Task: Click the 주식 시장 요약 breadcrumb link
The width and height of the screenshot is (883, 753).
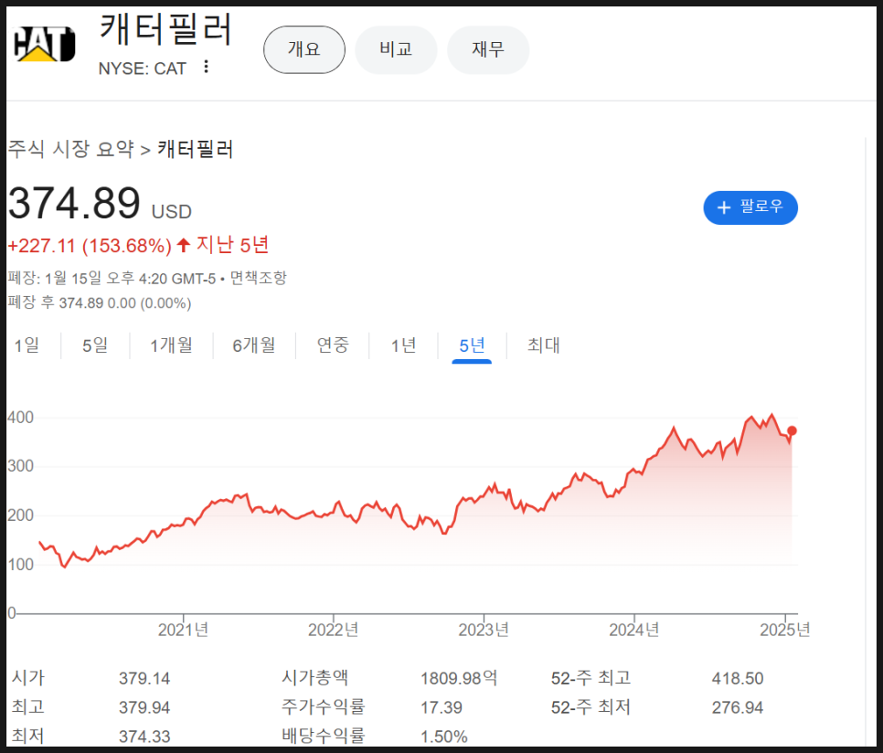Action: pyautogui.click(x=71, y=149)
